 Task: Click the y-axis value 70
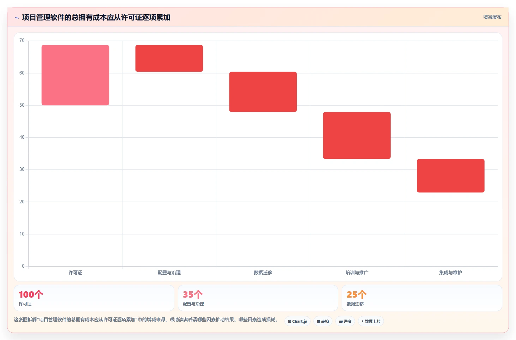[x=22, y=41]
